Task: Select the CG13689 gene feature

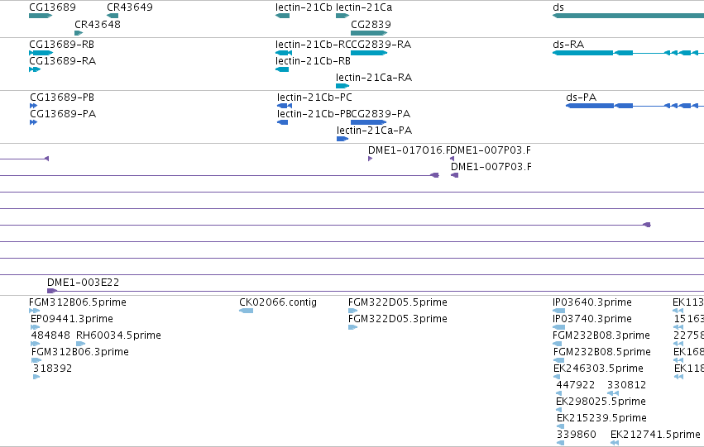Action: point(41,16)
